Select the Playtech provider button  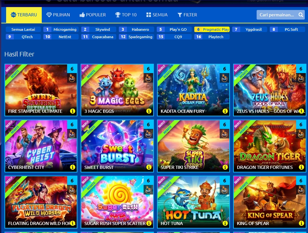[212, 37]
